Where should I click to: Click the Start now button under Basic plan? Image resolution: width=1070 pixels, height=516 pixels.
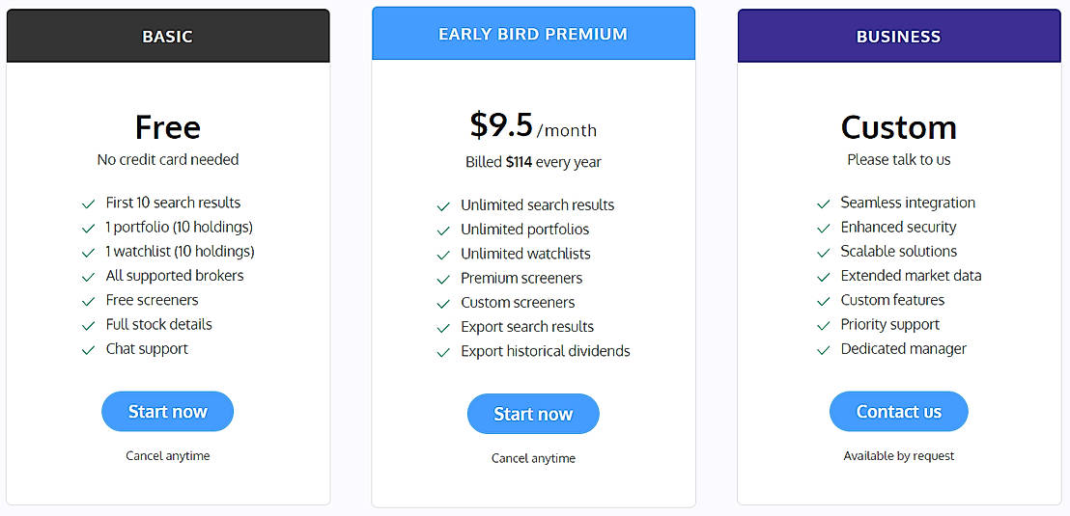pos(167,412)
